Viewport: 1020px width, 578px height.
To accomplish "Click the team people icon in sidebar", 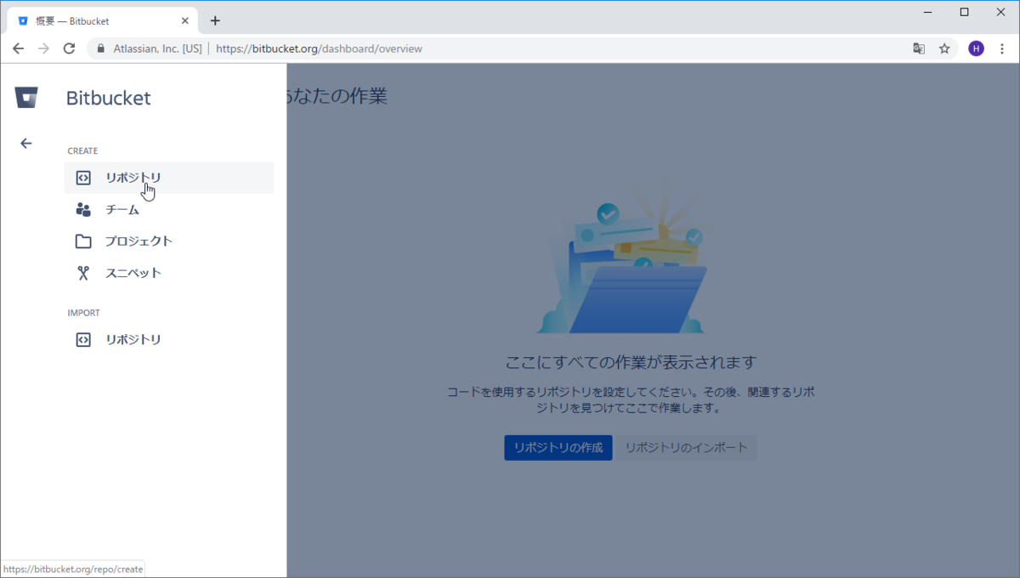I will click(x=82, y=209).
